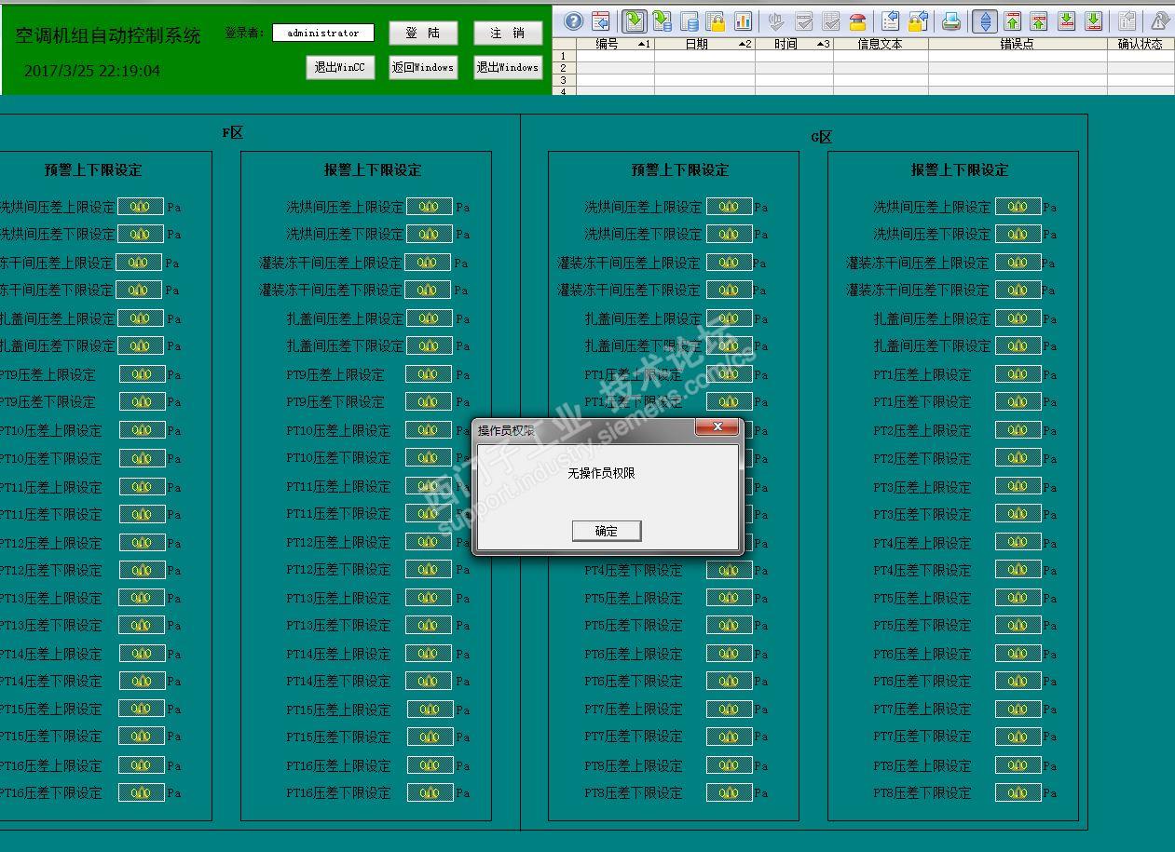
Task: Click the last alarm toolbar icon
Action: tap(1160, 20)
